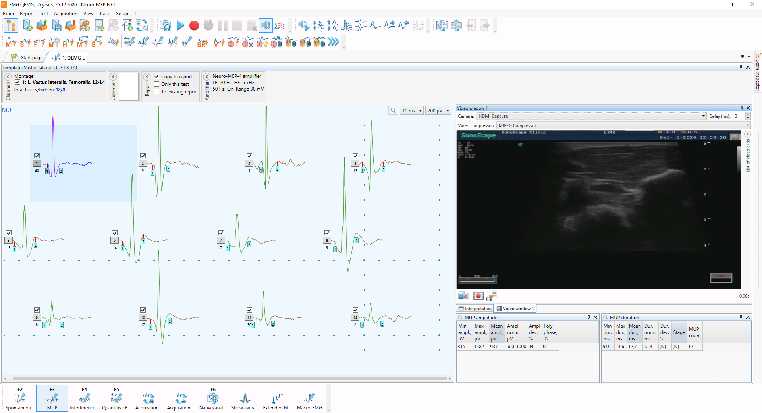Image resolution: width=762 pixels, height=413 pixels.
Task: Open the Acquisition menu
Action: tap(66, 14)
